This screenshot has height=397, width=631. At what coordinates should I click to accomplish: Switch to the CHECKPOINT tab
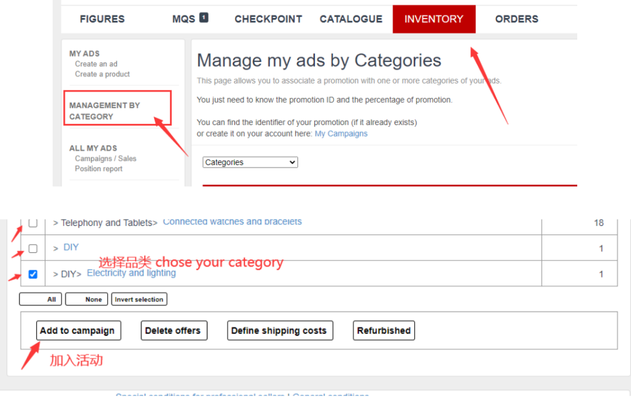[268, 19]
